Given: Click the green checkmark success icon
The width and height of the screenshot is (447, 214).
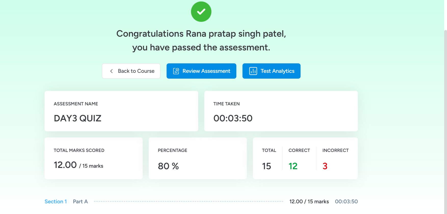Looking at the screenshot, I should [x=201, y=12].
